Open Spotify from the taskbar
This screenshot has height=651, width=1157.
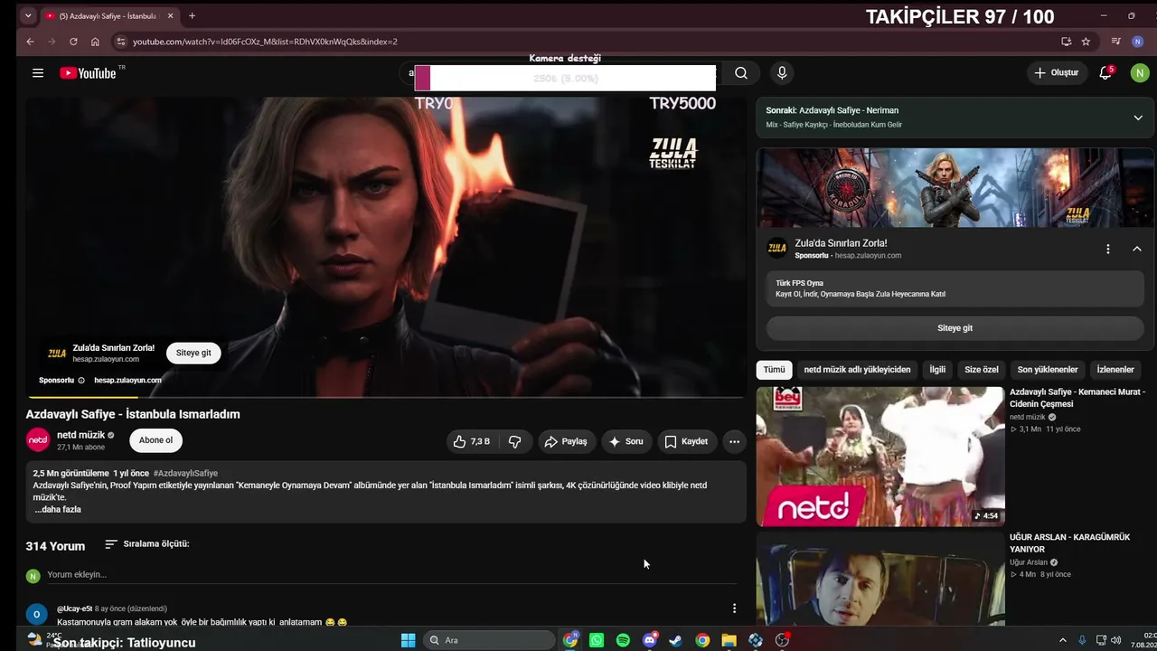(x=623, y=640)
